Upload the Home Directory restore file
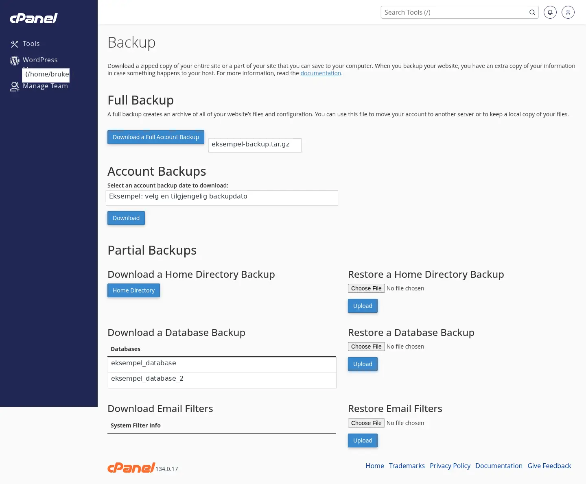 pyautogui.click(x=362, y=306)
